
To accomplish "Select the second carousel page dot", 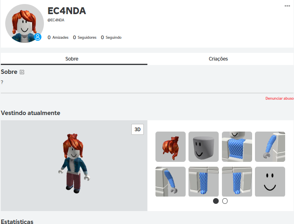I will click(x=225, y=201).
